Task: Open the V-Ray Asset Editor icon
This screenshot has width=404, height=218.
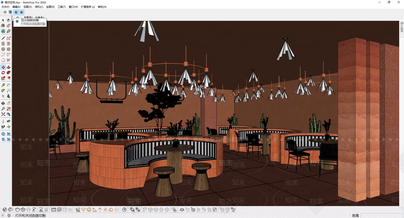Action: coord(5,210)
